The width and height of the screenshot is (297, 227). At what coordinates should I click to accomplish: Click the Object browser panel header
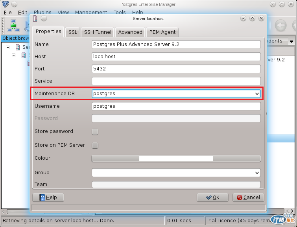(15, 38)
